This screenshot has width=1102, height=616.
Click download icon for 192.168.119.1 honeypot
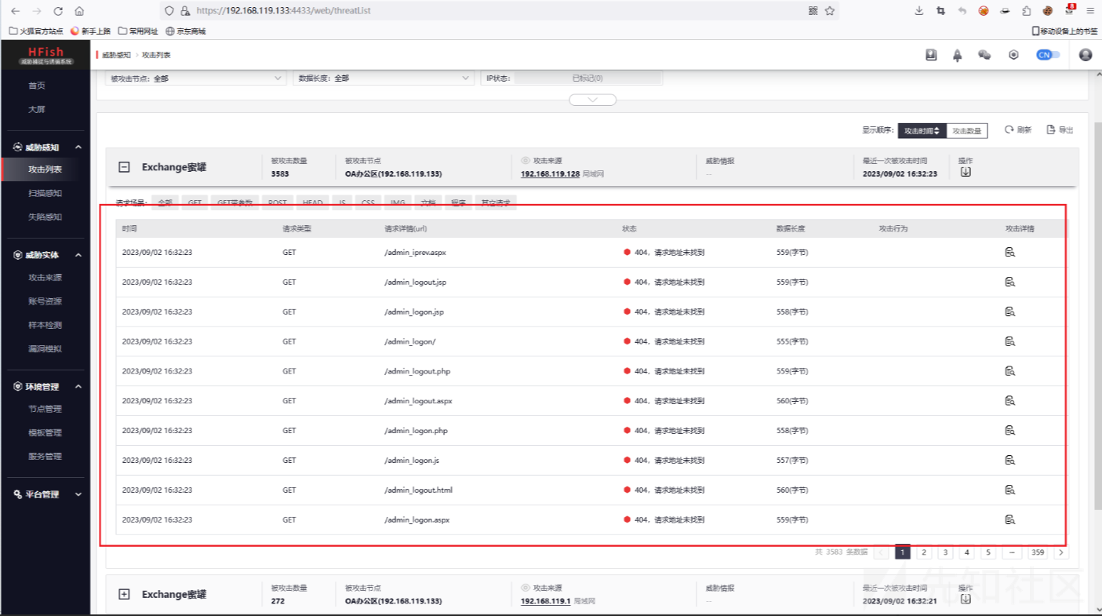coord(966,599)
